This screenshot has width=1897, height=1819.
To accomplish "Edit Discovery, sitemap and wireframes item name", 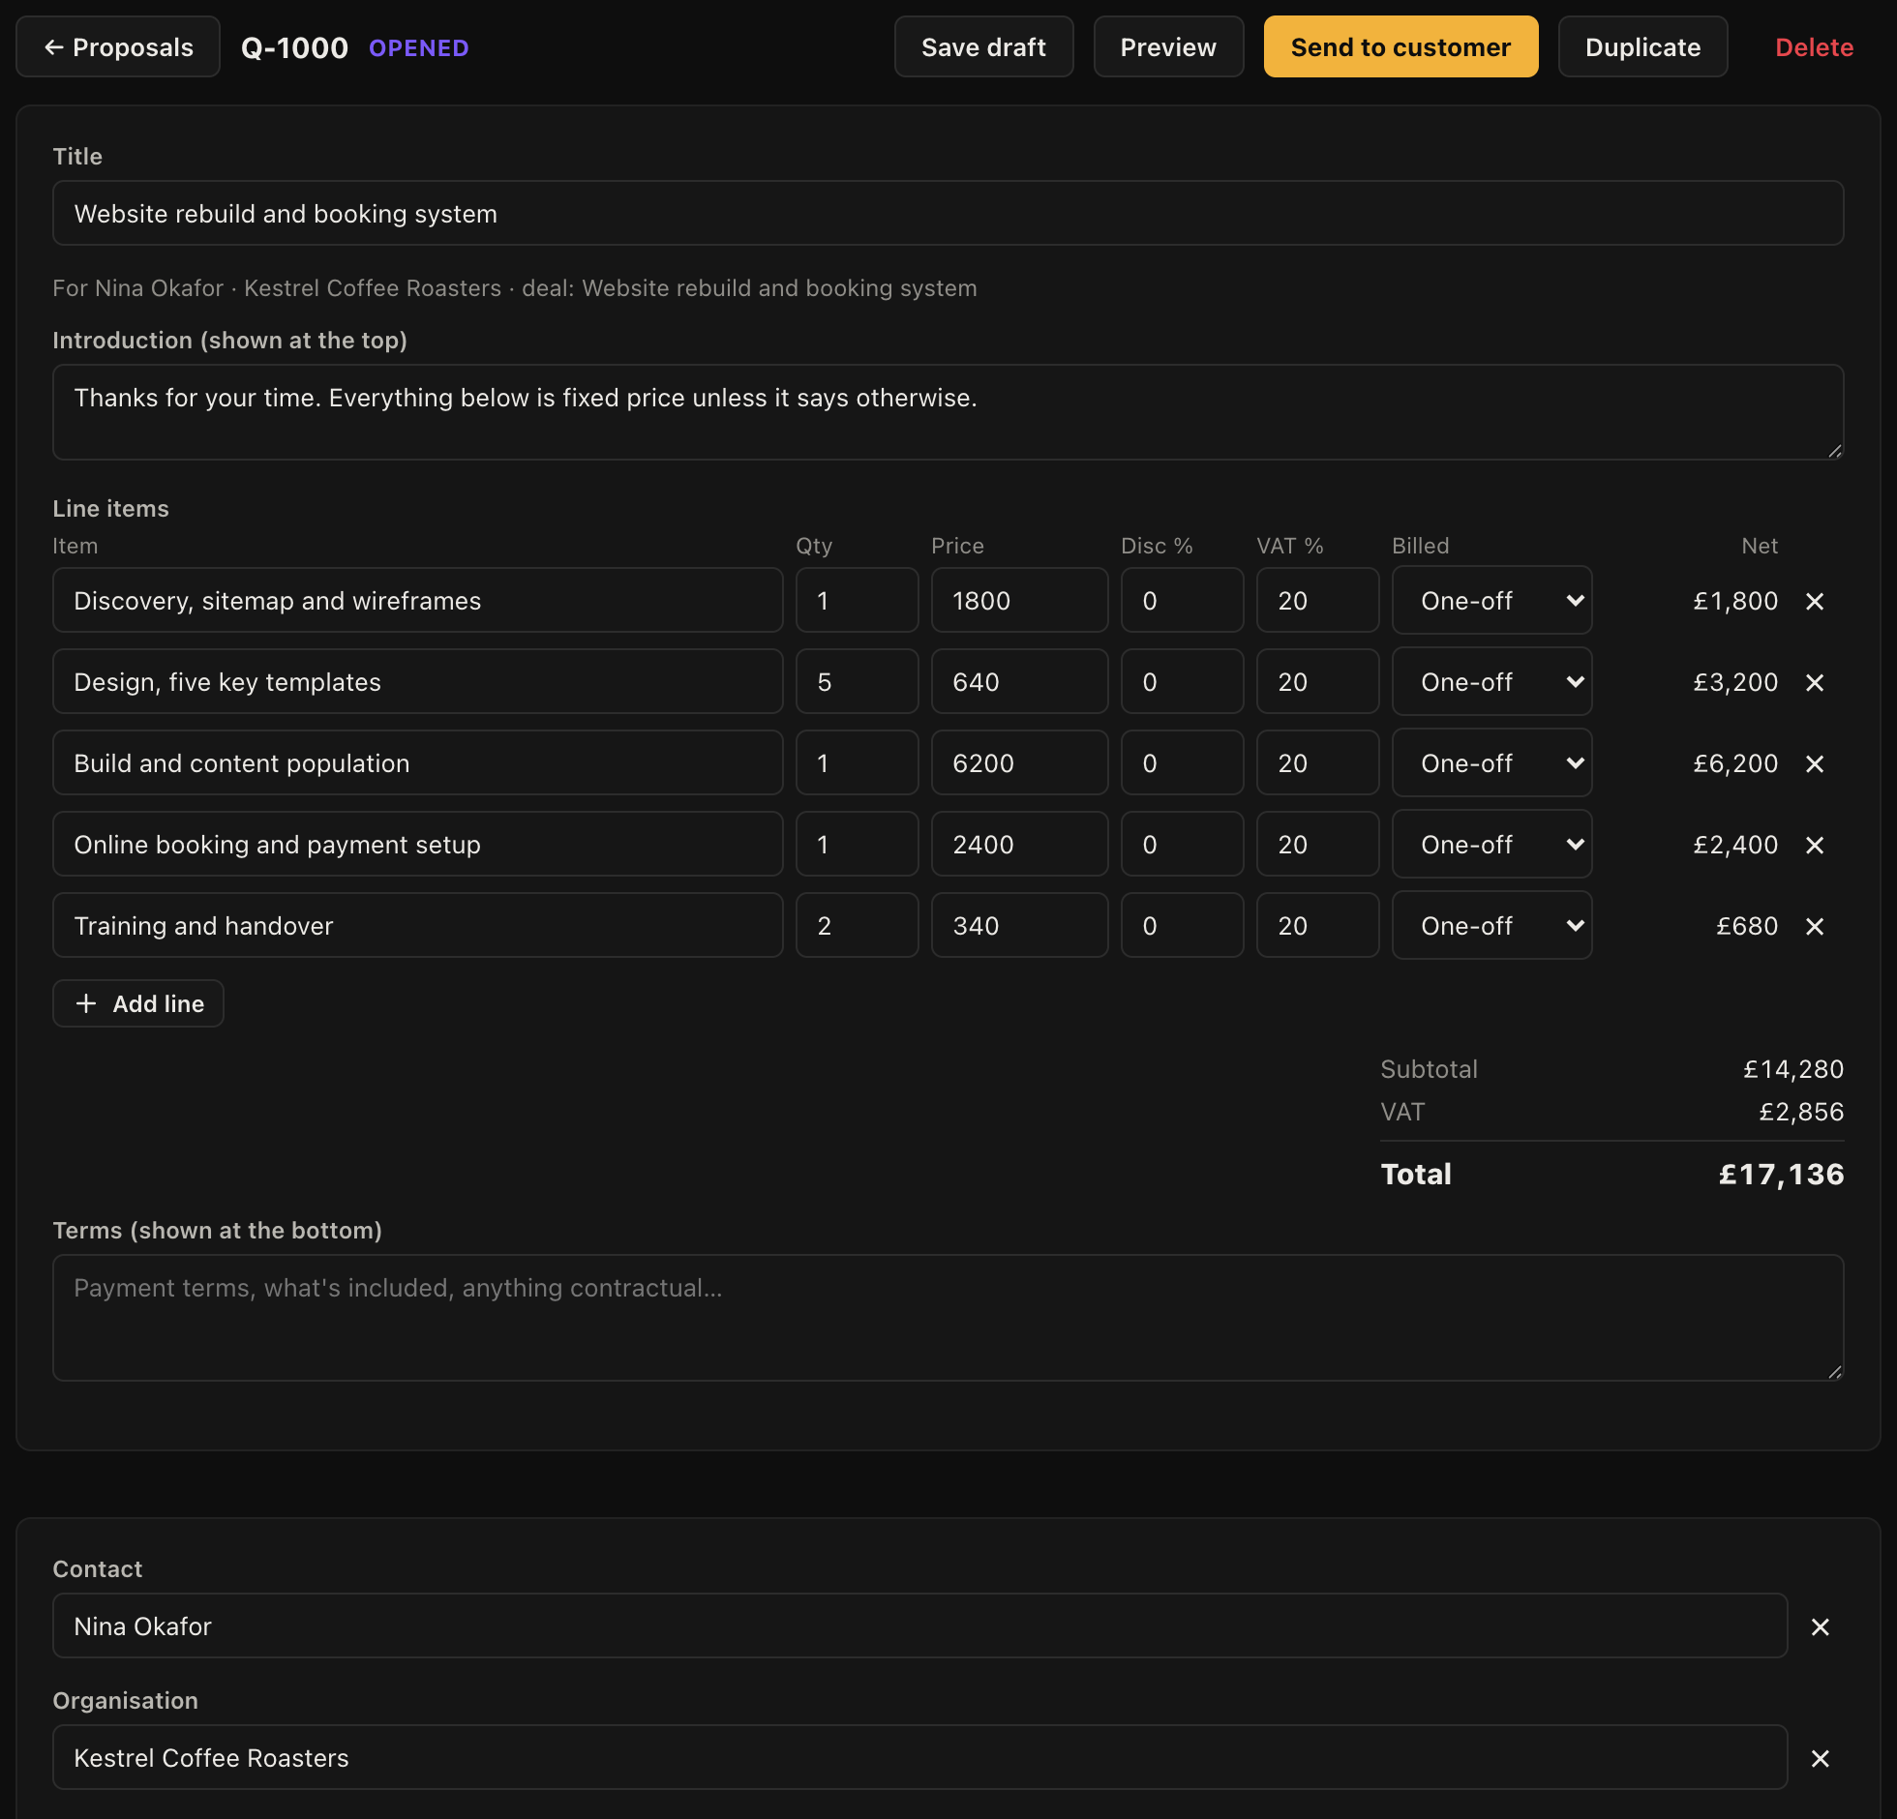I will click(417, 600).
